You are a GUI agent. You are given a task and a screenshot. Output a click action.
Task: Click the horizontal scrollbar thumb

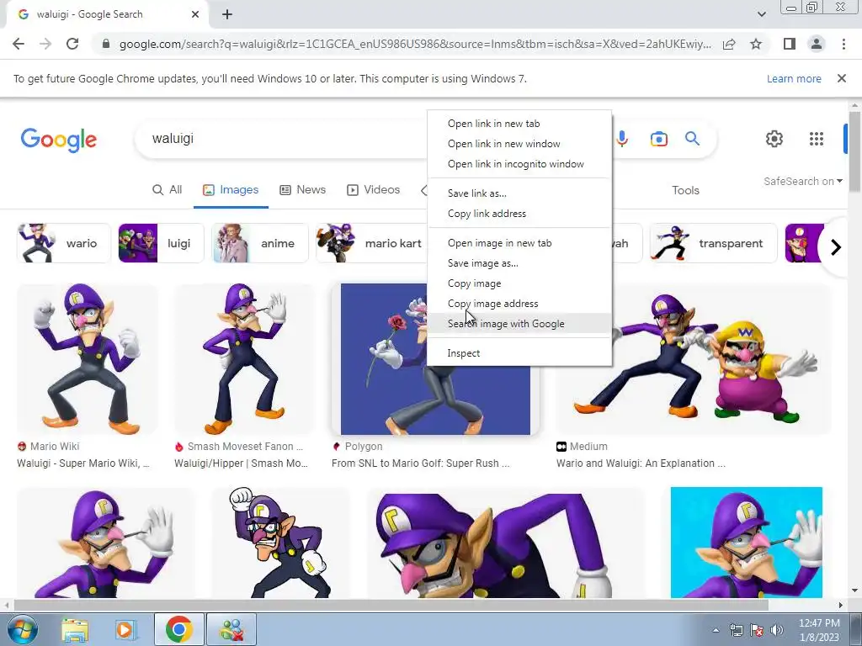click(x=391, y=605)
